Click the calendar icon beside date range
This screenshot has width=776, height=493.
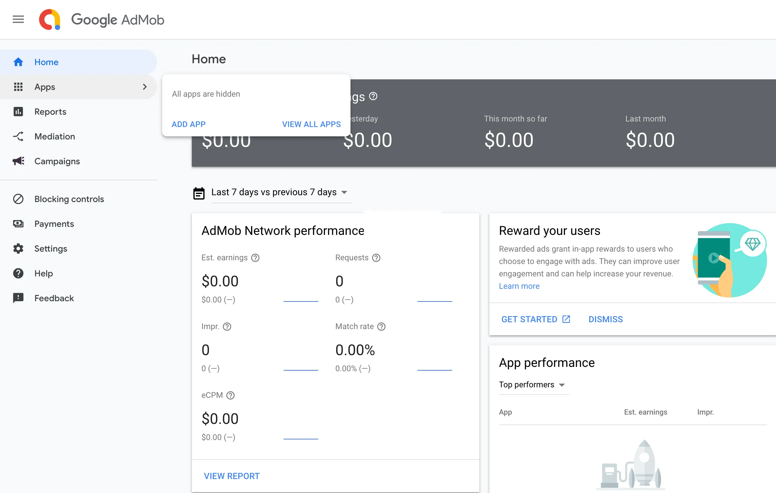(x=199, y=192)
